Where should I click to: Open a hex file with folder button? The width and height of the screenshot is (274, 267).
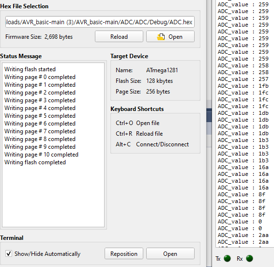click(x=170, y=36)
